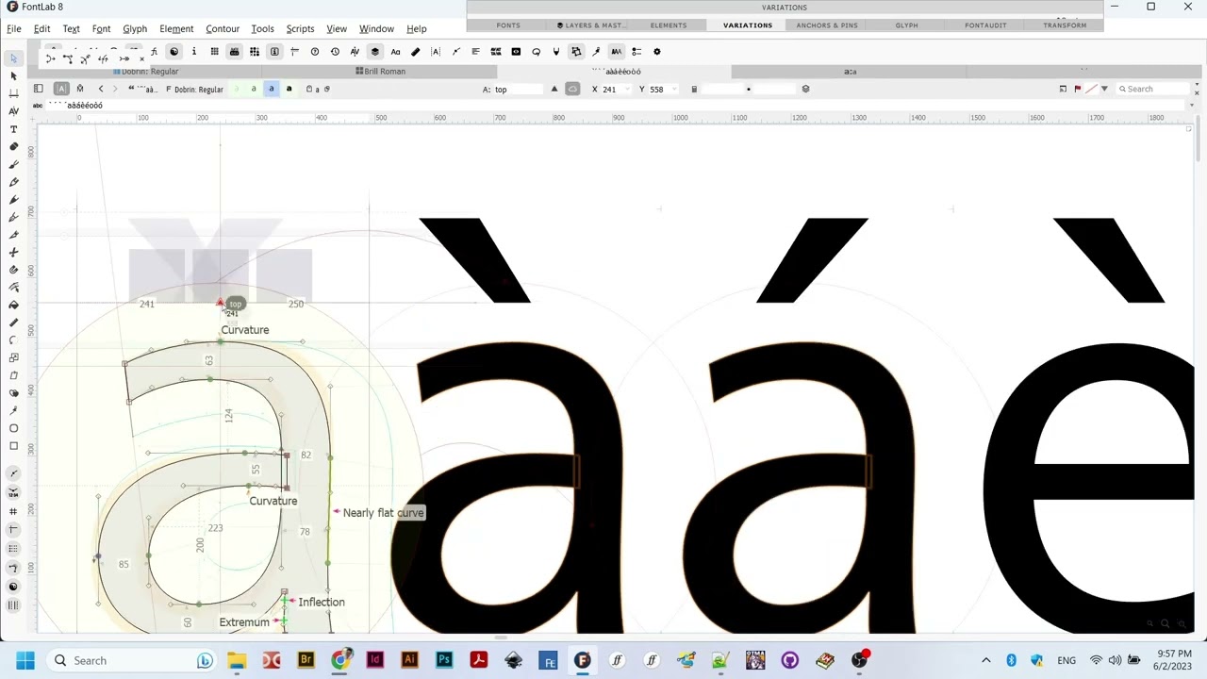
Task: Open the Glyph menu
Action: coord(135,28)
